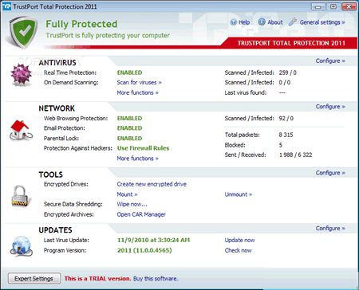The height and width of the screenshot is (290, 359).
Task: Click the purple virus Antivirus section icon
Action: [21, 75]
